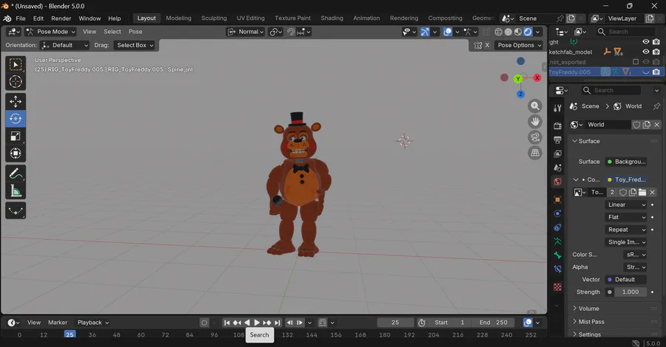Open the Bone properties tab

tap(558, 255)
